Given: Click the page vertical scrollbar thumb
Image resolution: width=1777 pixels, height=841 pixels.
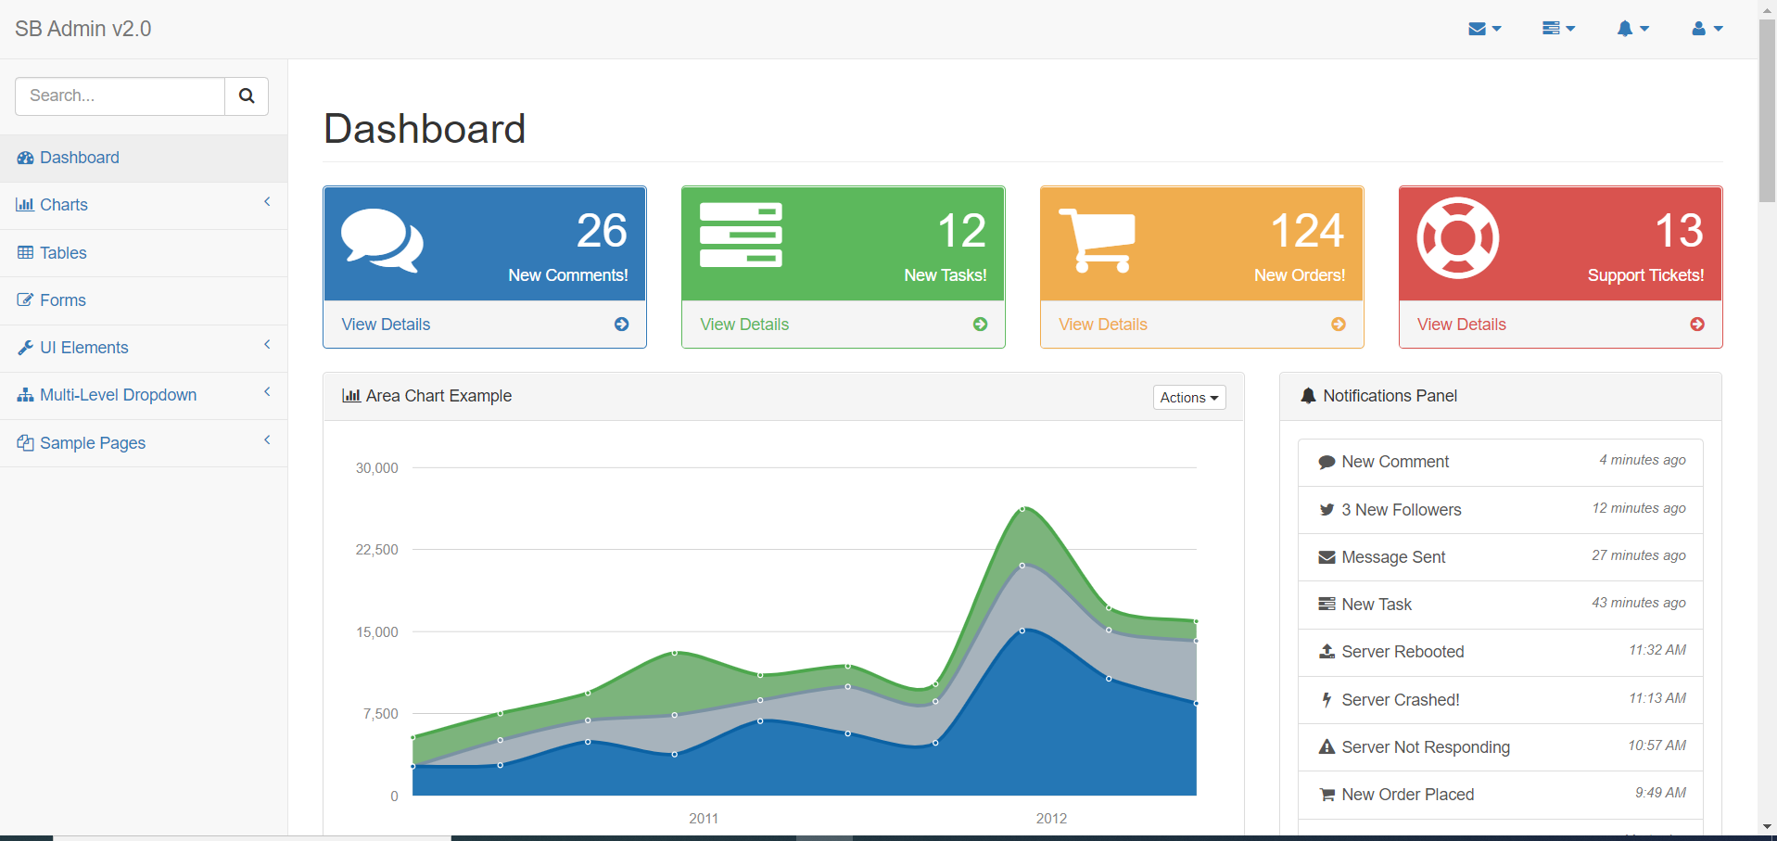Looking at the screenshot, I should pyautogui.click(x=1767, y=111).
